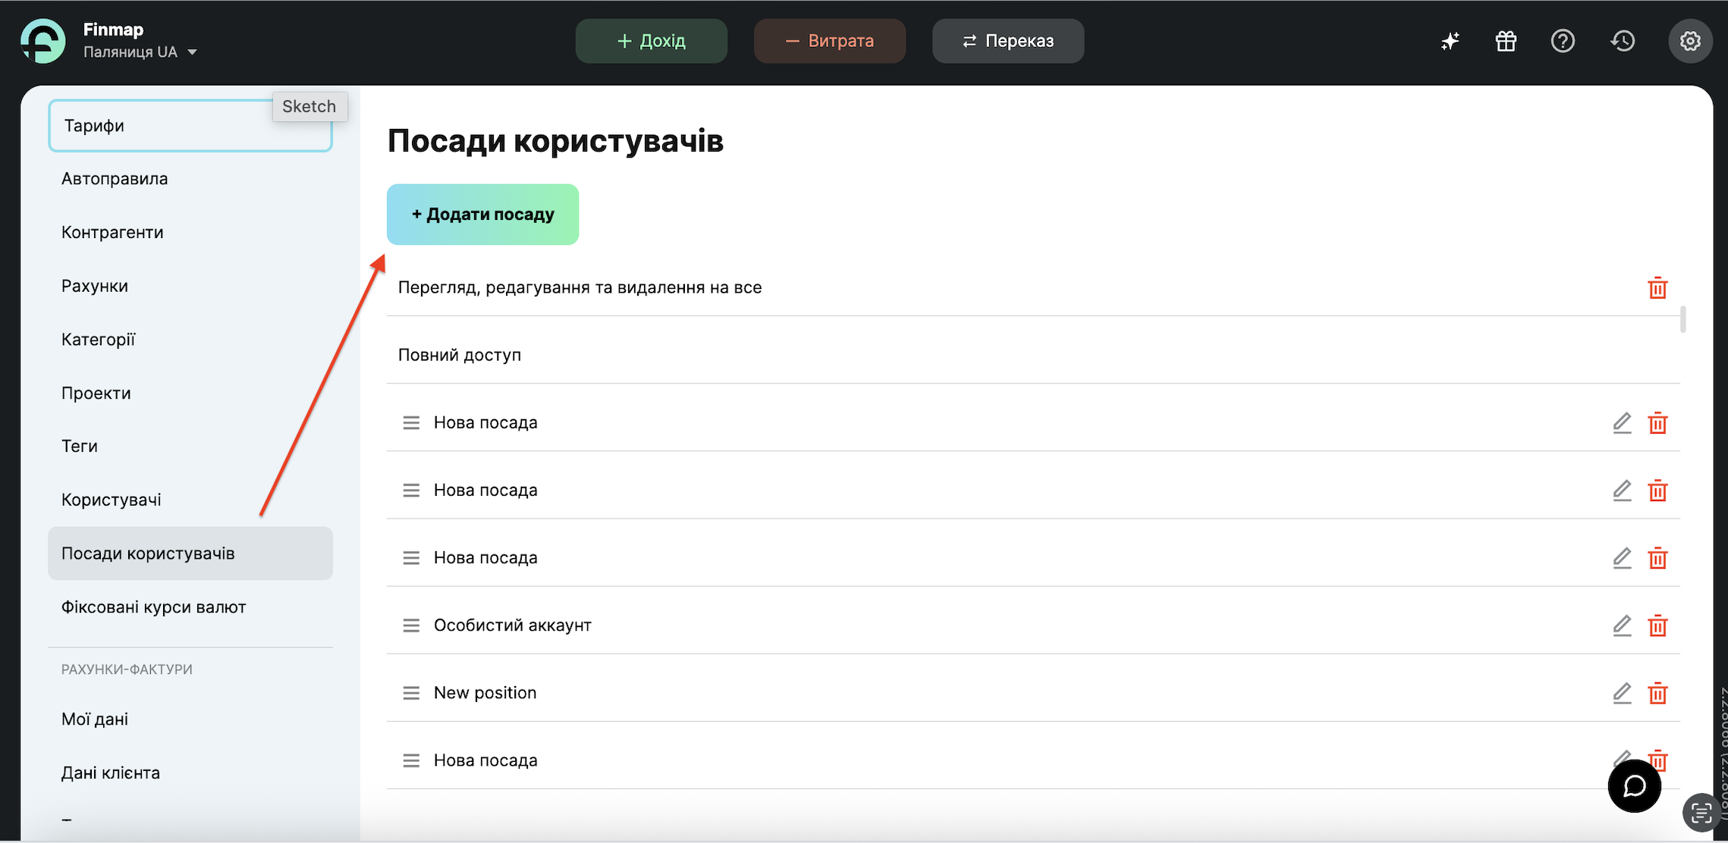Click the positions list scrollbar
This screenshot has width=1728, height=843.
pos(1682,319)
